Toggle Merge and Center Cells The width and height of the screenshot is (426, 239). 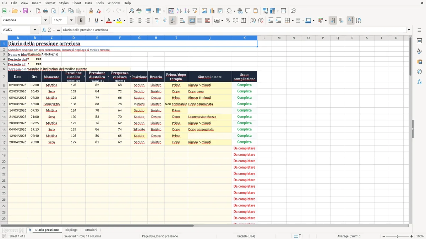coord(192,21)
